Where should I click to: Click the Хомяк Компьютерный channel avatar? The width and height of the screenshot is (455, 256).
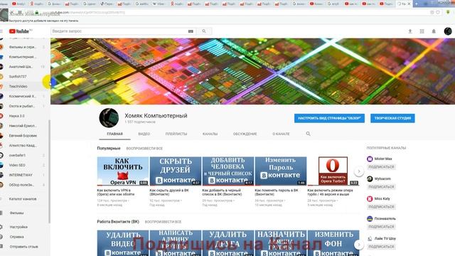[x=109, y=118]
